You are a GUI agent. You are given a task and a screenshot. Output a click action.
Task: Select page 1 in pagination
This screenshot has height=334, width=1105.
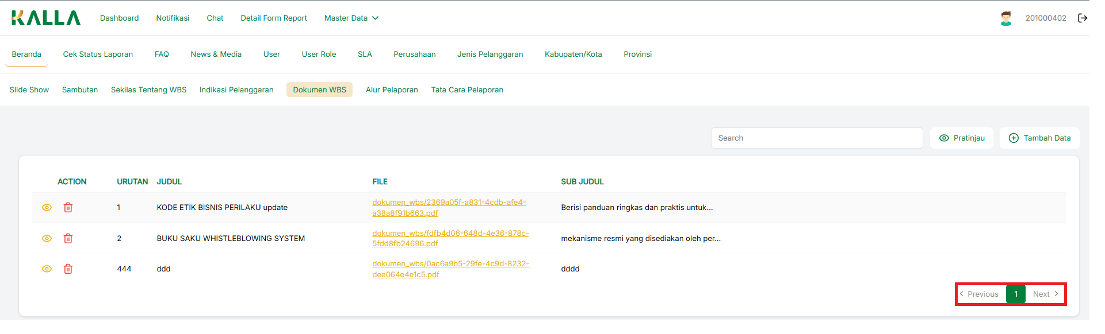tap(1016, 294)
